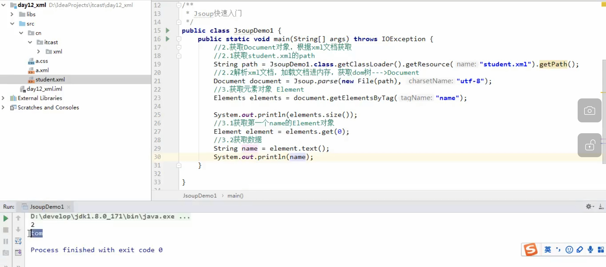Screen dimensions: 606x267
Task: Click the down arrow stack trace icon
Action: point(18,229)
